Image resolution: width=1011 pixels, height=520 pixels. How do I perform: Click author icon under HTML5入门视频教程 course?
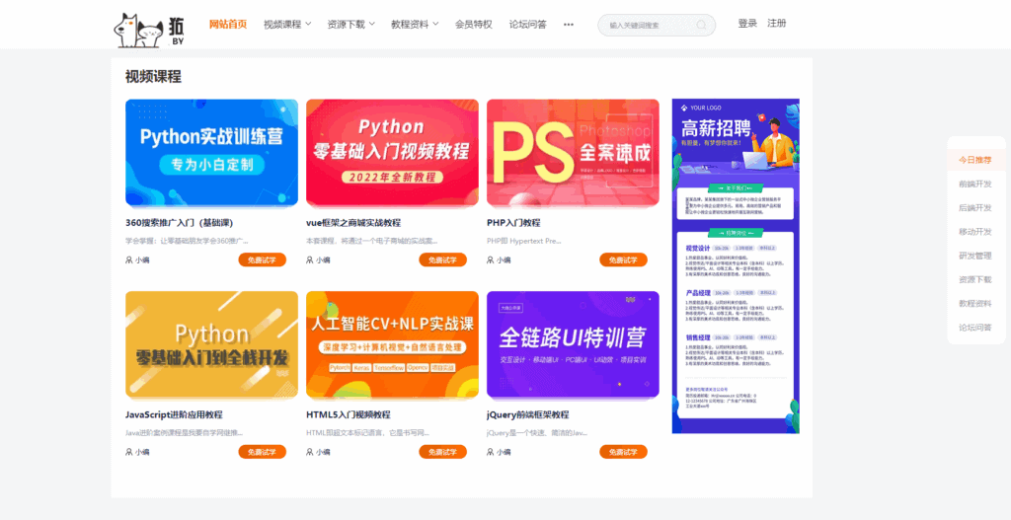click(310, 452)
